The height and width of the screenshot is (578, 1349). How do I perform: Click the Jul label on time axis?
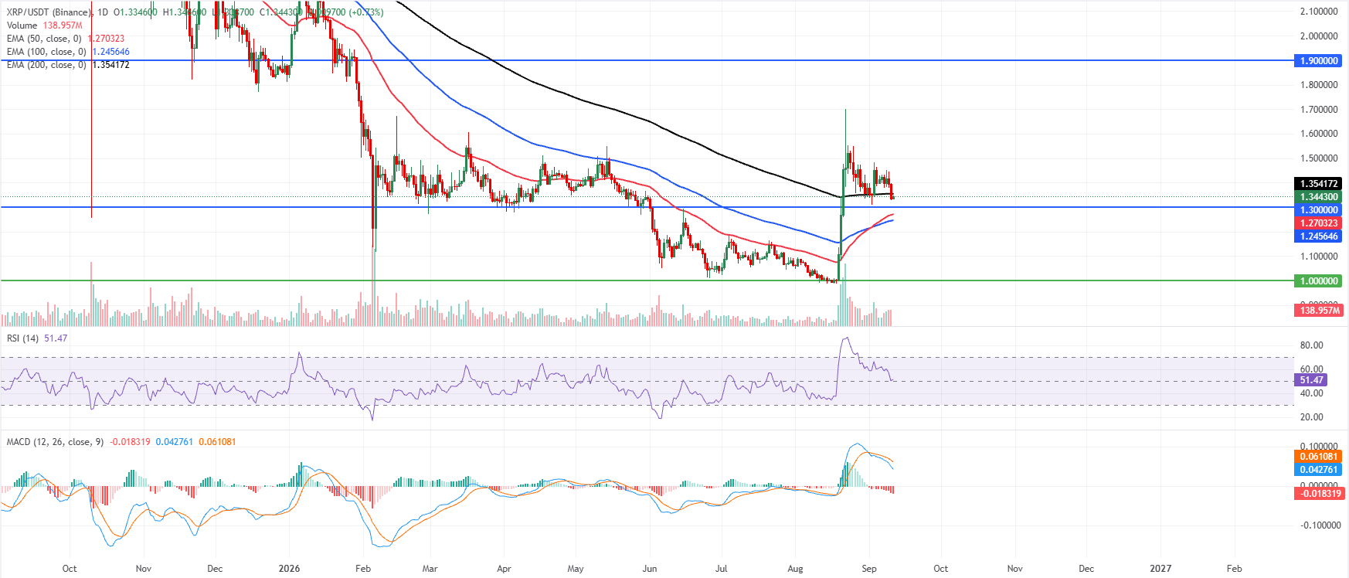[x=722, y=569]
